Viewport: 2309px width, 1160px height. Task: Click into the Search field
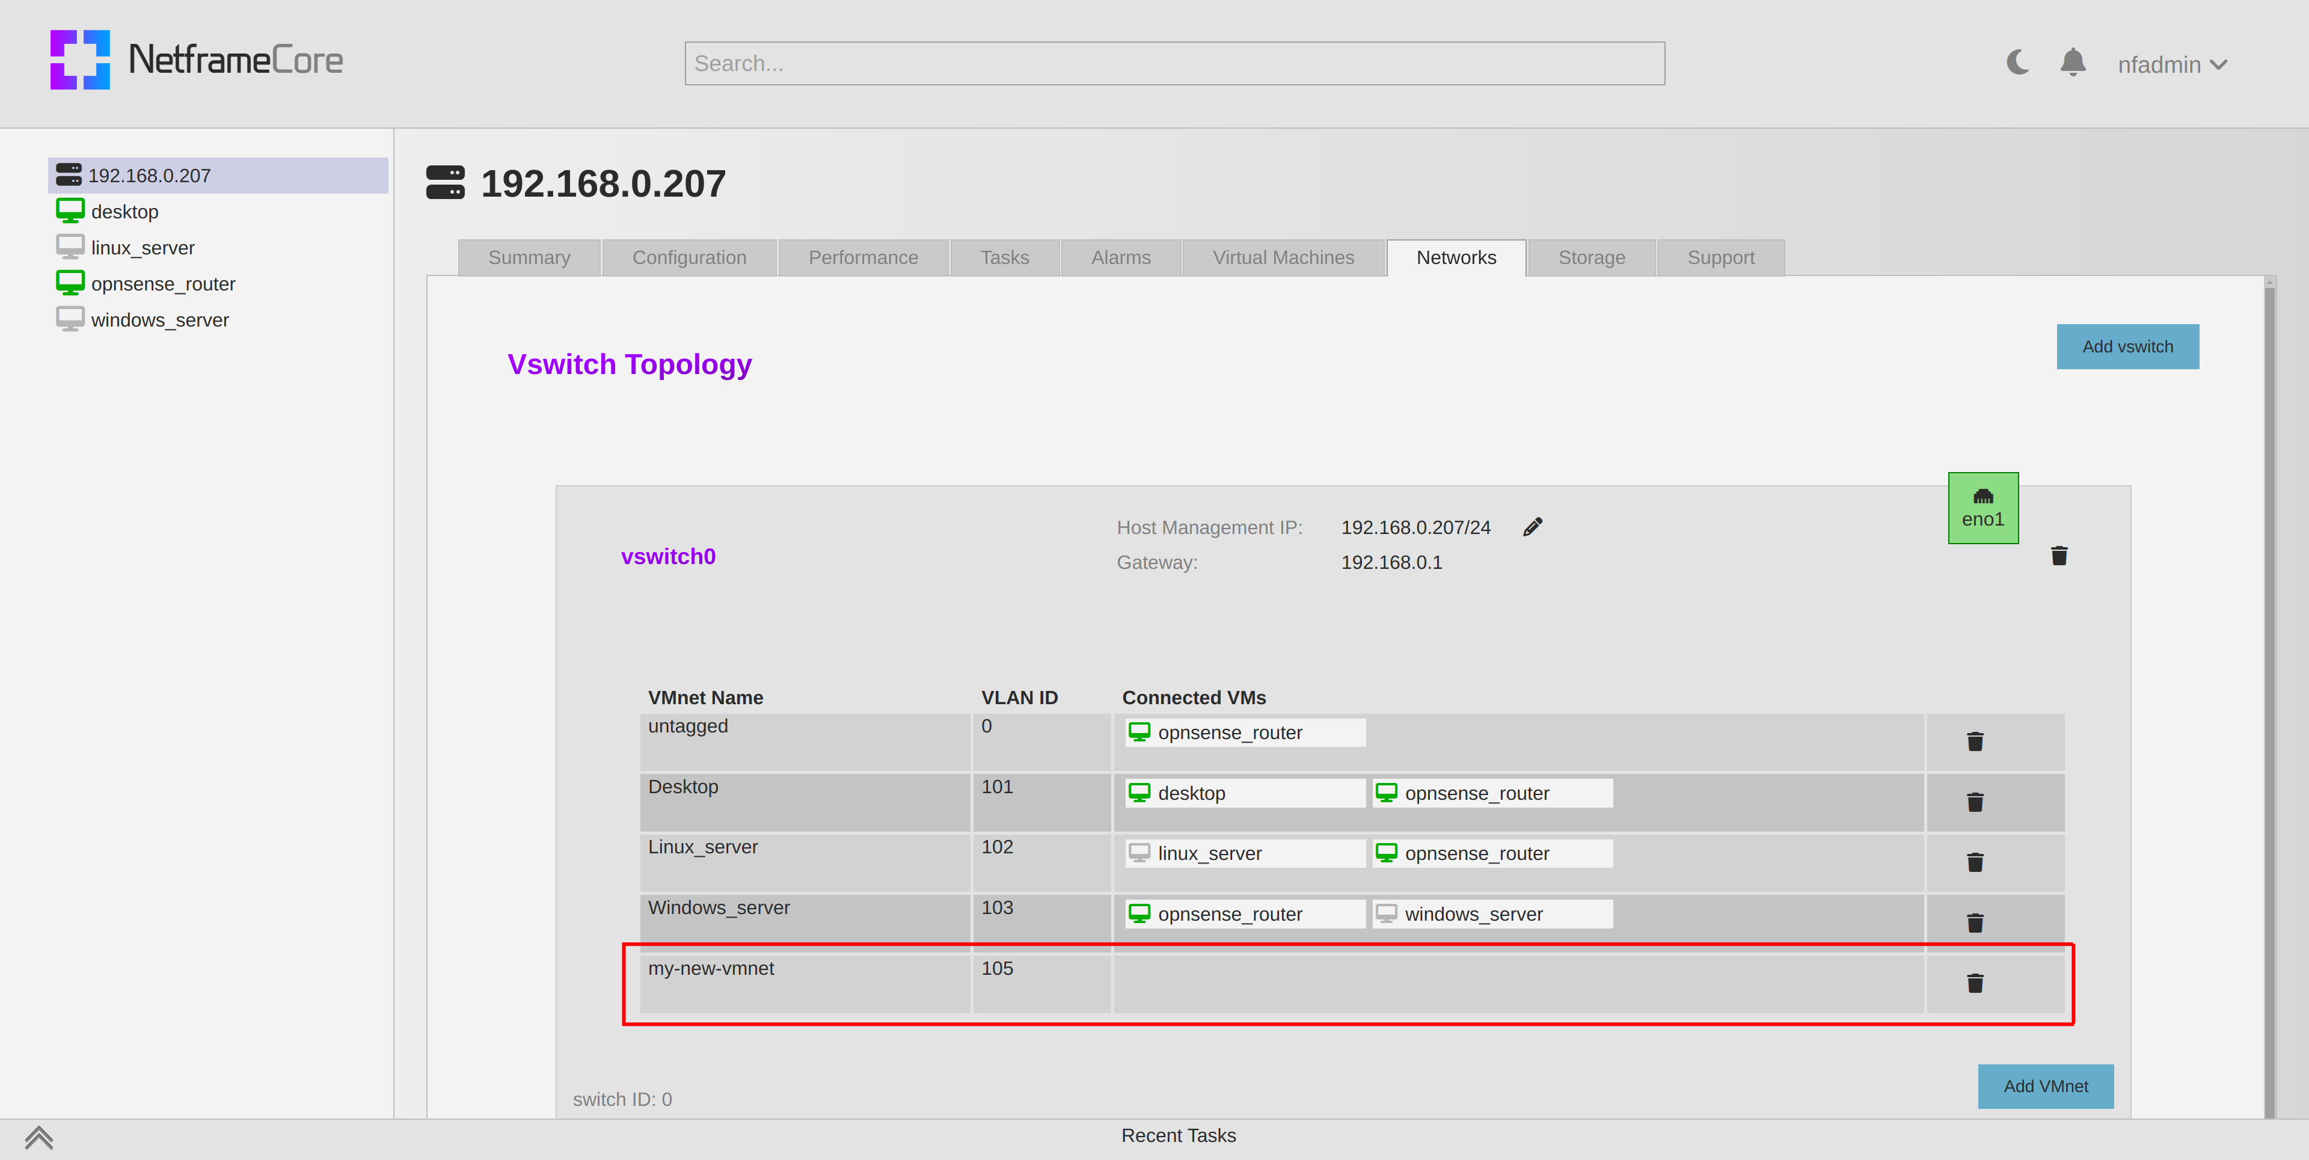click(1174, 64)
